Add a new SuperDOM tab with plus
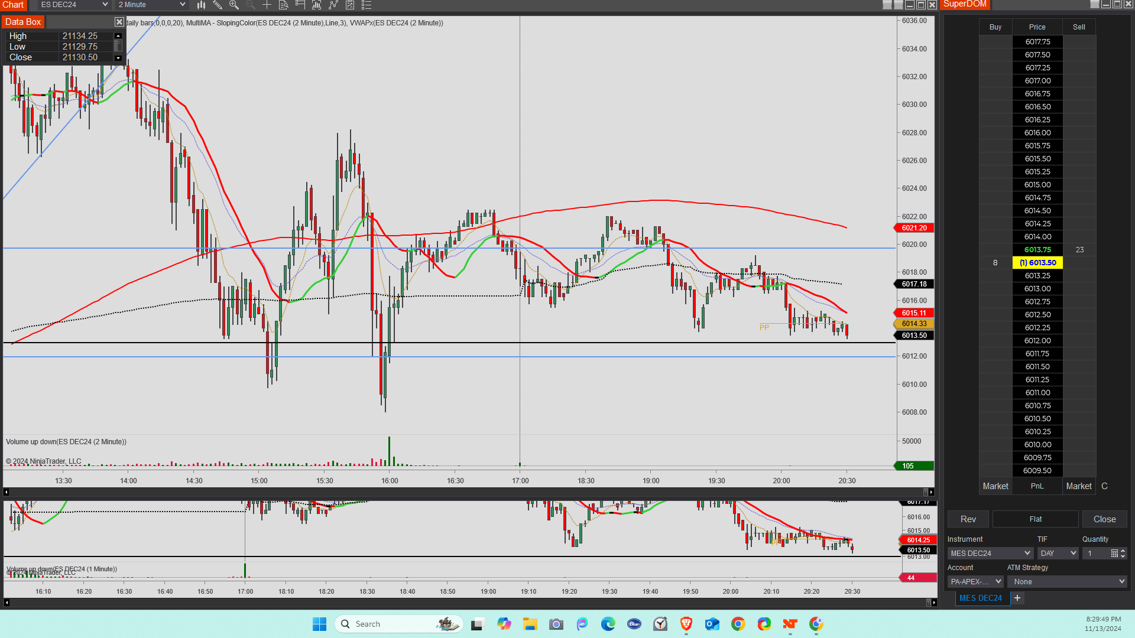Screen dimensions: 1135x638 point(1017,598)
